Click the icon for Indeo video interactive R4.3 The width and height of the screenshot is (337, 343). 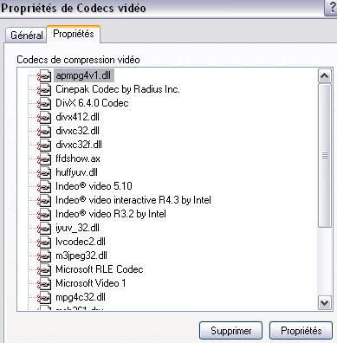coord(44,201)
